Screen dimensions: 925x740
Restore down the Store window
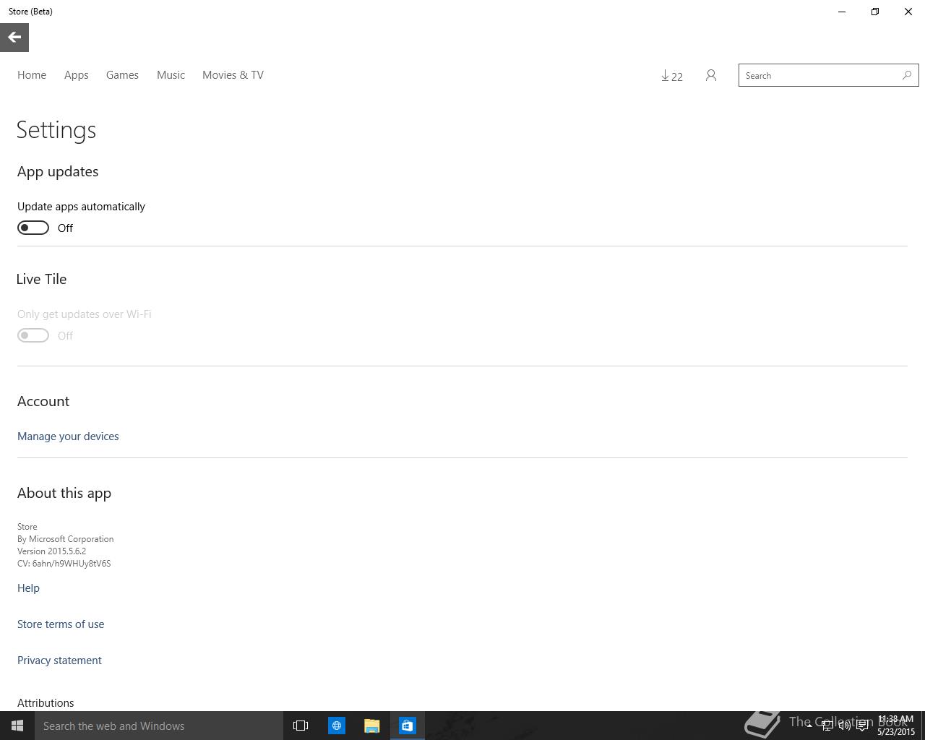click(875, 12)
